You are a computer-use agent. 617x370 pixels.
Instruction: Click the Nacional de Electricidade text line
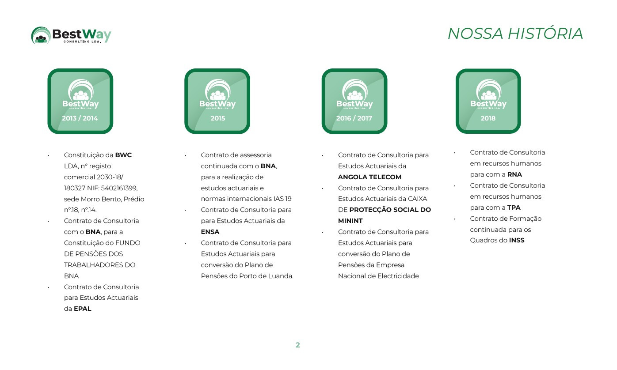pos(378,276)
